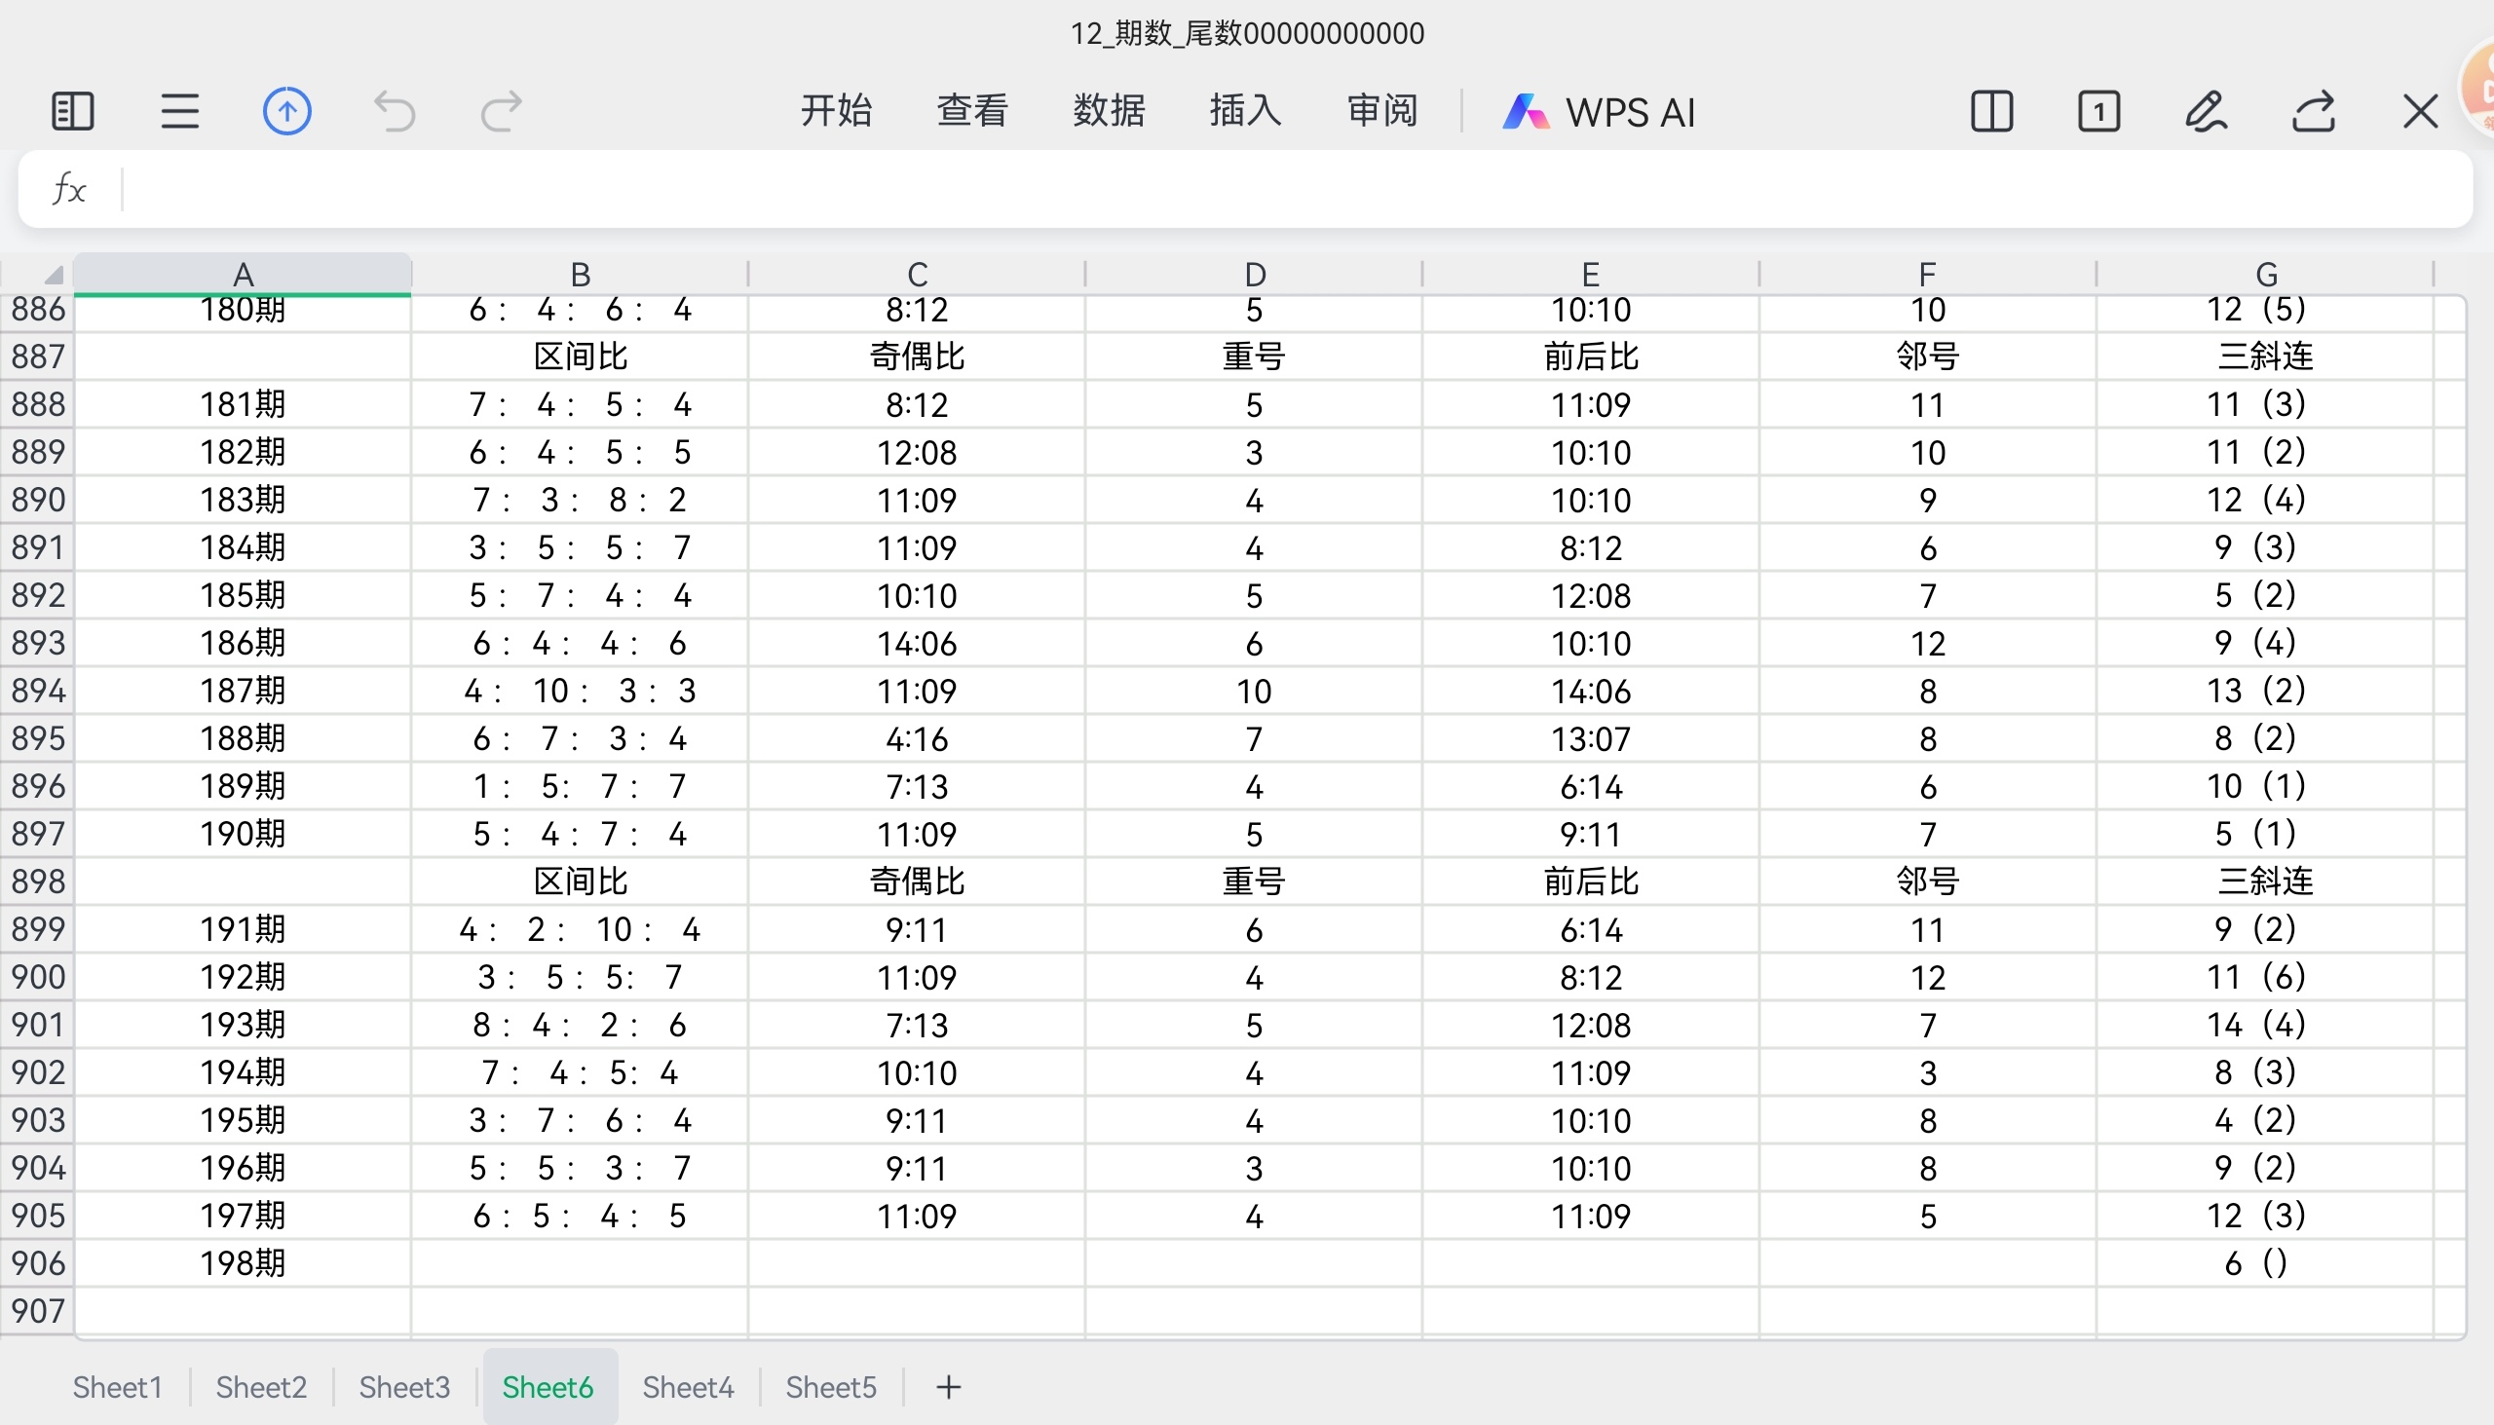Switch to Sheet1 tab
Viewport: 2494px width, 1425px height.
(x=118, y=1387)
